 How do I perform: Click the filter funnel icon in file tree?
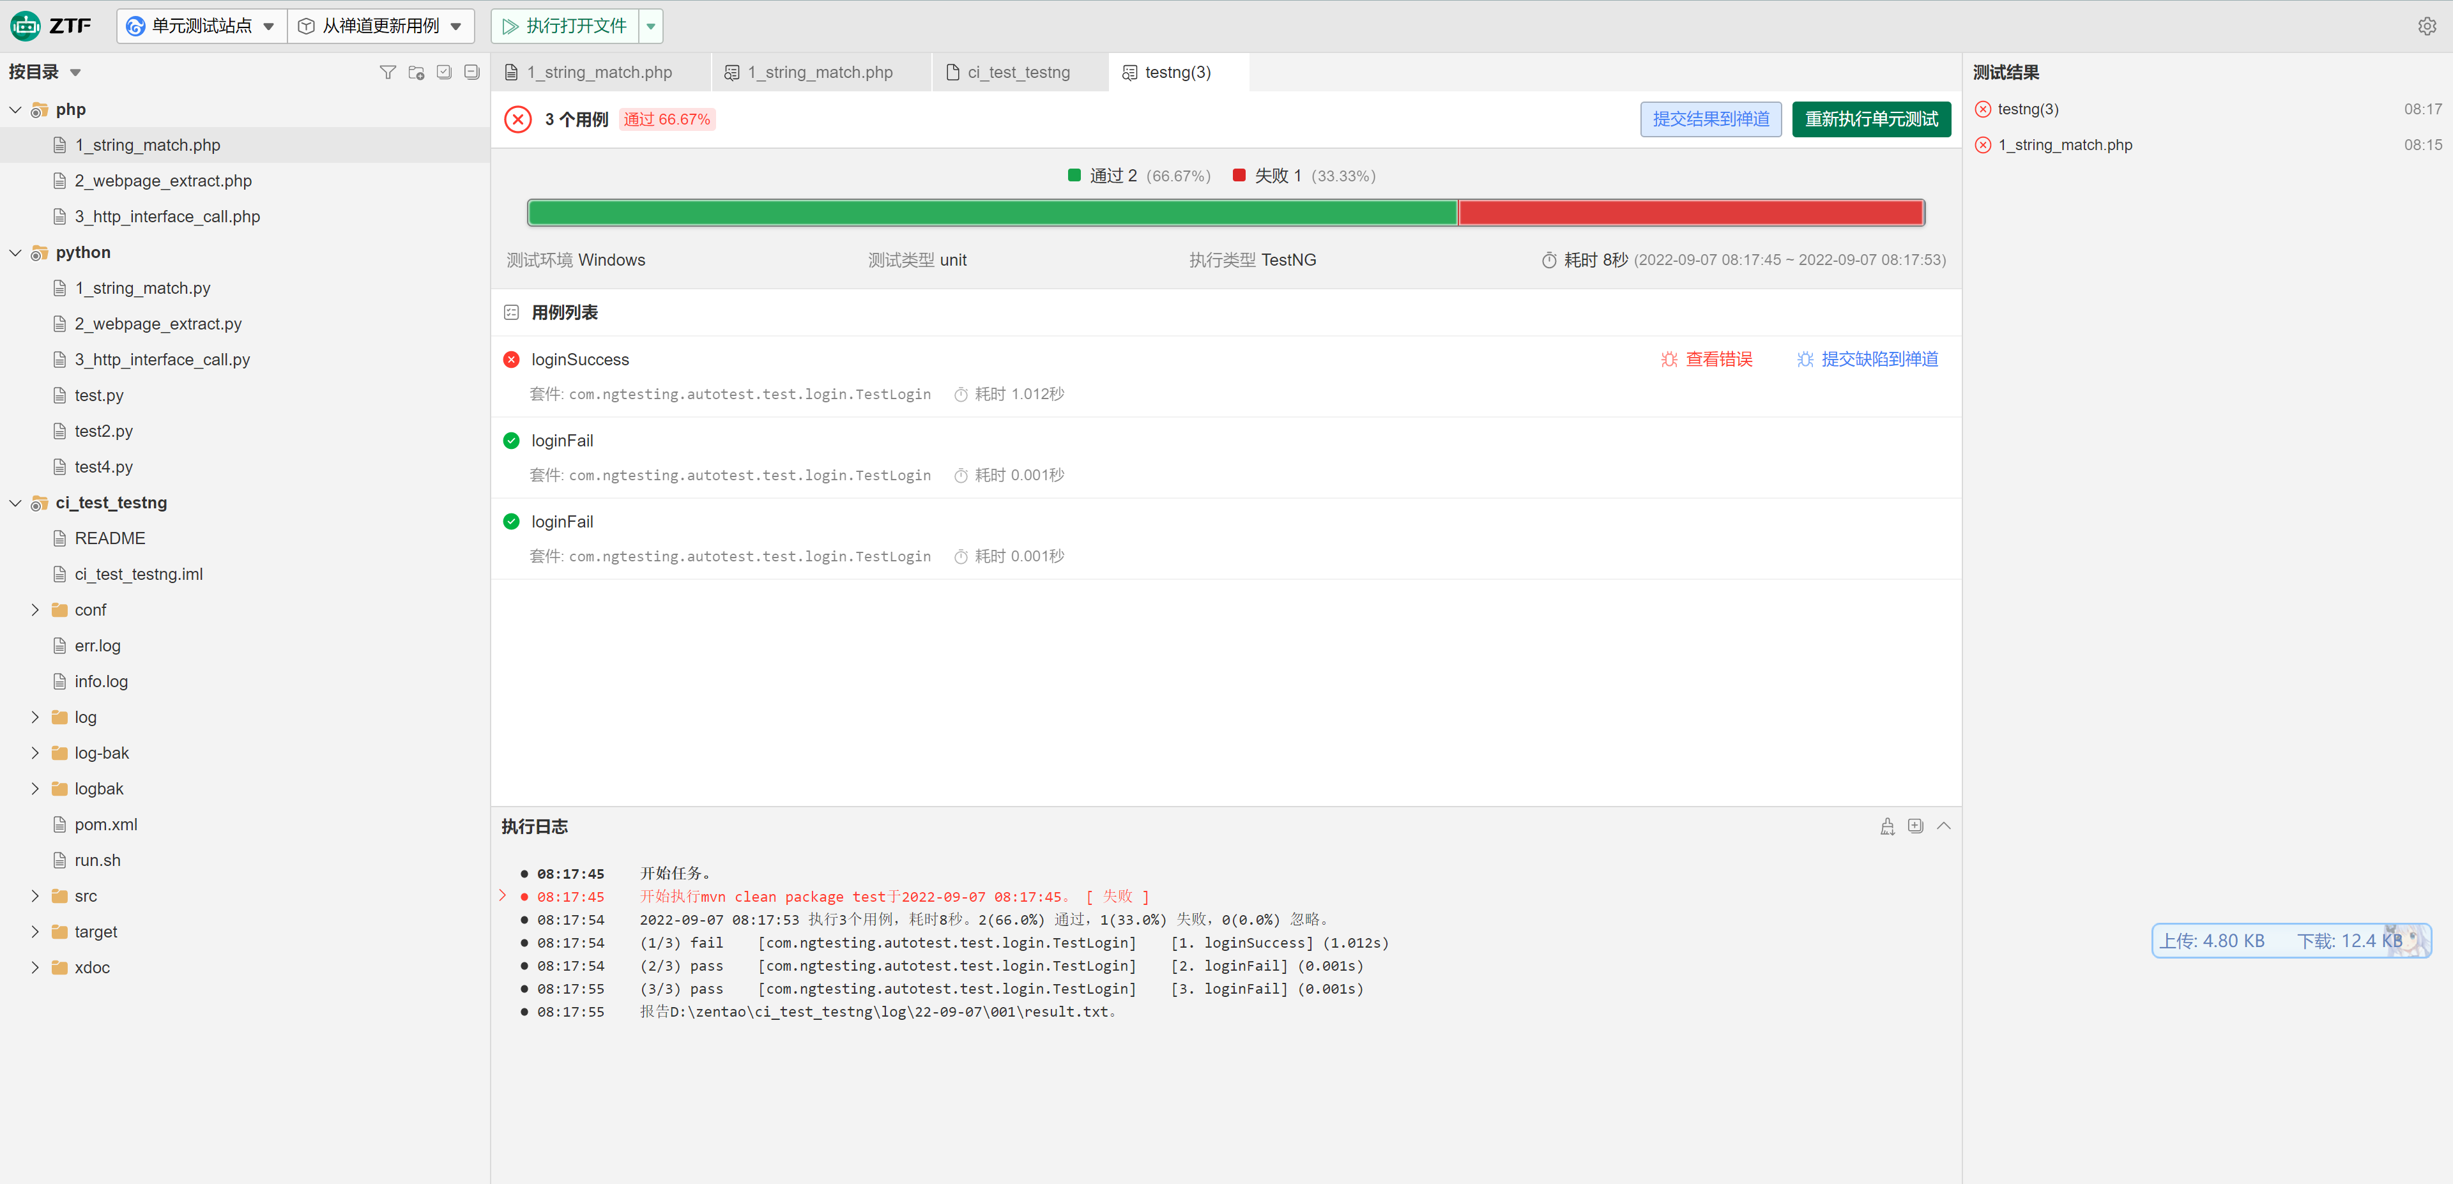(x=386, y=72)
